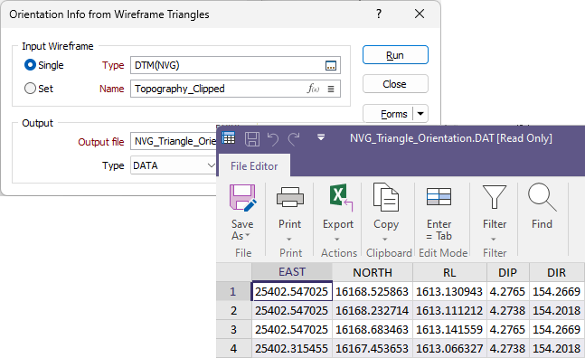Click the list icon in Name field

pos(331,89)
